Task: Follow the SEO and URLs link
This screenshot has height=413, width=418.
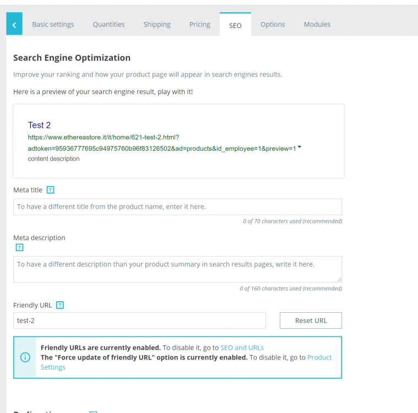Action: click(242, 347)
